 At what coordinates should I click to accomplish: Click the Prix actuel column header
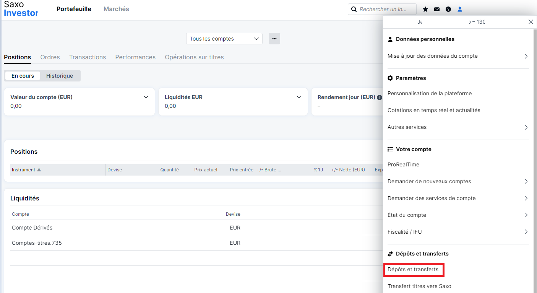[x=206, y=170]
